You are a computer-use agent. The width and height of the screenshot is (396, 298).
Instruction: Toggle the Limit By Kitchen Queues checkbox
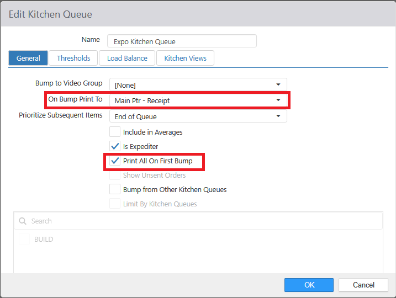pyautogui.click(x=115, y=204)
